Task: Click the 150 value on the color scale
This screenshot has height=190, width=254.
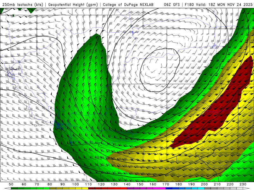Action: [140, 184]
